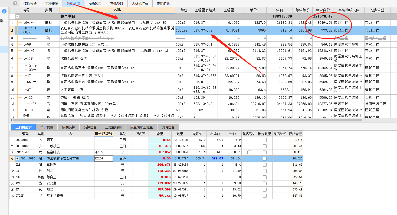Toggle 锁定数量 checkbox for 安文费
The height and width of the screenshot is (215, 397).
265,183
